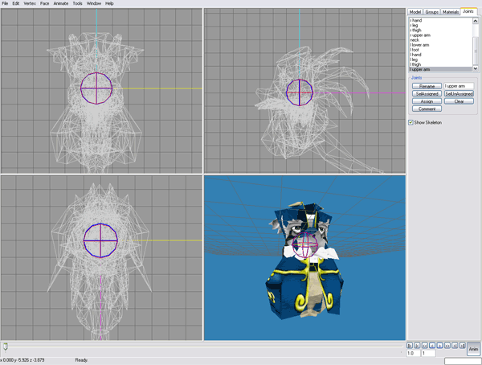Go to next keyframe button
The height and width of the screenshot is (365, 482).
coord(455,346)
